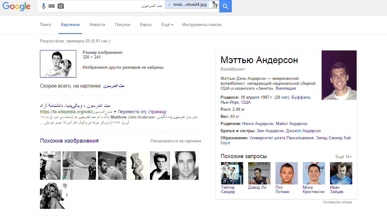
Task: Open the translated page dropdown arrow
Action: [115, 112]
